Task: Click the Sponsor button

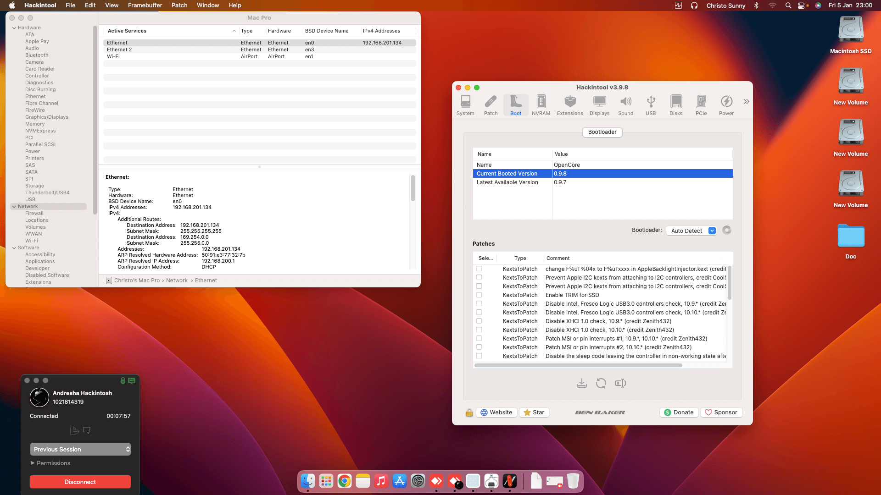Action: coord(721,412)
